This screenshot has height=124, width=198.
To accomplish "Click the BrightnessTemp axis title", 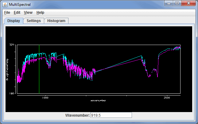I will pos(7,70).
